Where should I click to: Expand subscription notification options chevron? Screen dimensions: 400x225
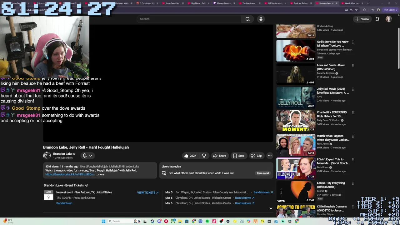coord(91,156)
